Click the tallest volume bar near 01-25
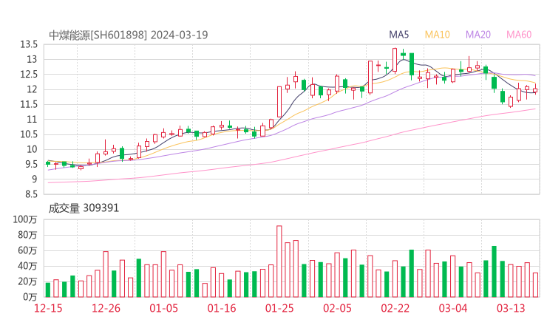 [x=279, y=261]
